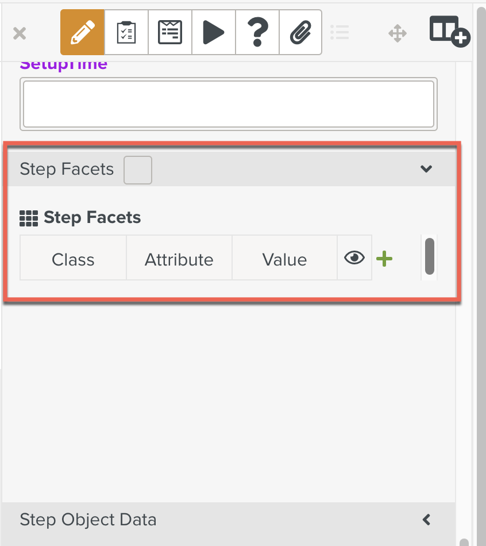The width and height of the screenshot is (486, 546).
Task: Click the add panel layout icon
Action: tap(450, 31)
